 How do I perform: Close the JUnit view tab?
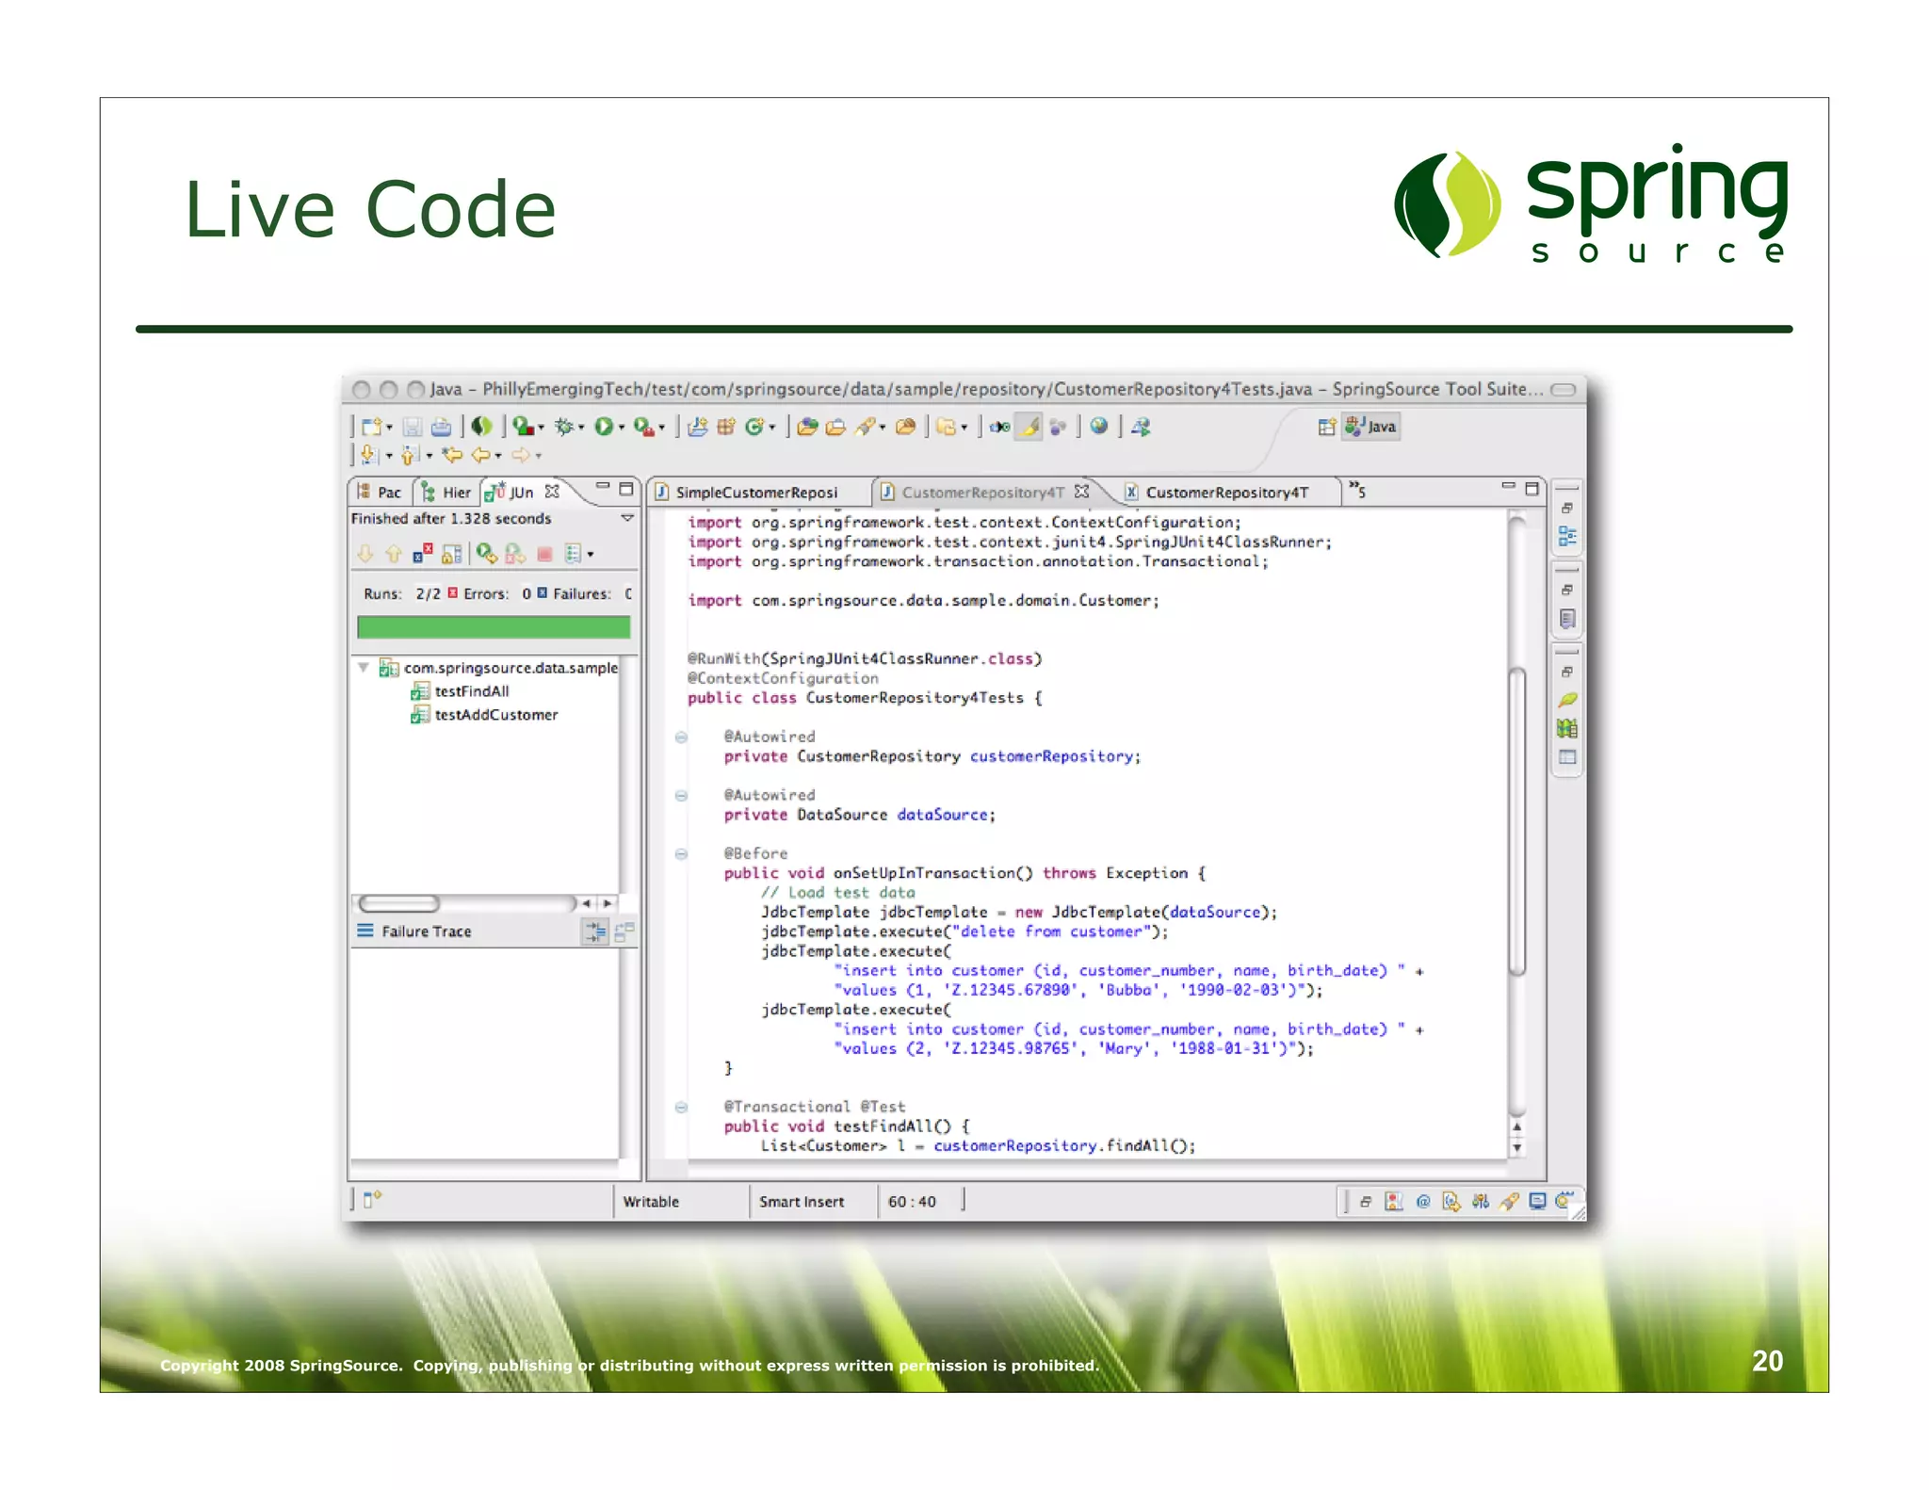(552, 491)
